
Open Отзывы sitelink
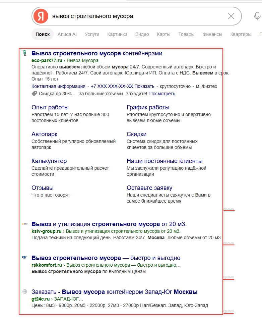[43, 188]
